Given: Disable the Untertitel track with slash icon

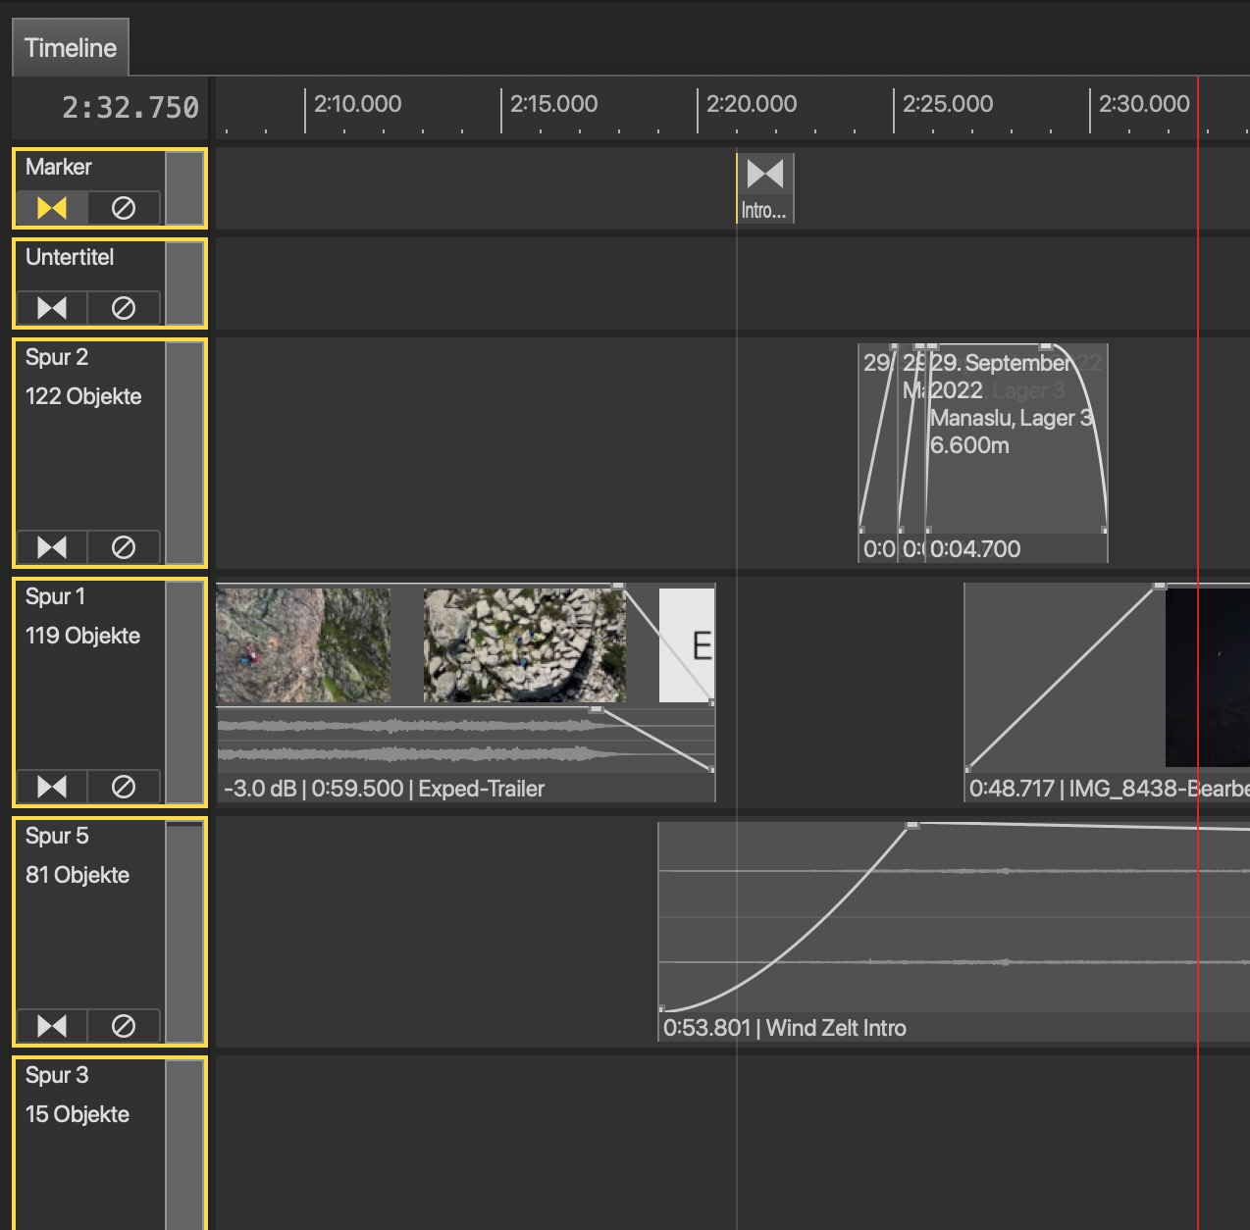Looking at the screenshot, I should coord(124,308).
